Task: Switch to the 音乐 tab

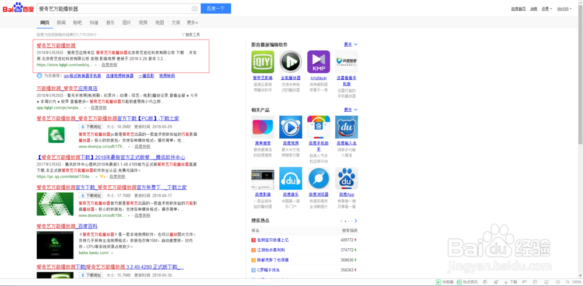Action: pos(110,23)
